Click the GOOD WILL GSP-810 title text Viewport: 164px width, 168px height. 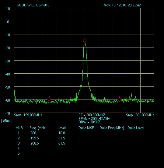click(33, 5)
